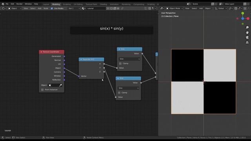Open the Edit menu
This screenshot has width=251, height=141.
coord(12,4)
